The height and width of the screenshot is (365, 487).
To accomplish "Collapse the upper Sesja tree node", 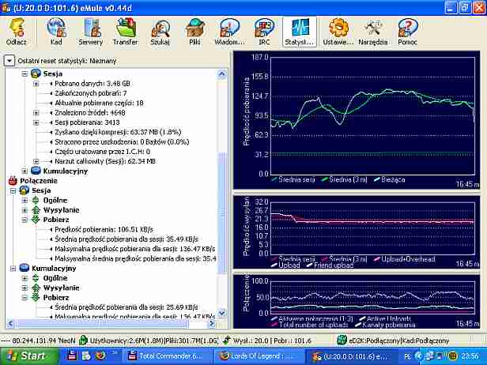I will coord(25,74).
